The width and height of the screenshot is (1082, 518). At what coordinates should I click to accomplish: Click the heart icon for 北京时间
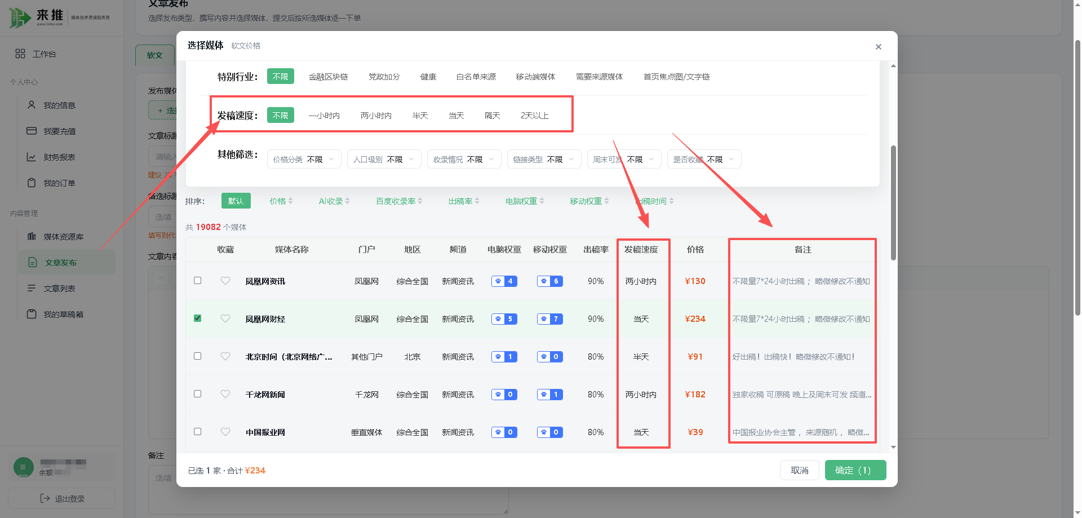click(225, 356)
